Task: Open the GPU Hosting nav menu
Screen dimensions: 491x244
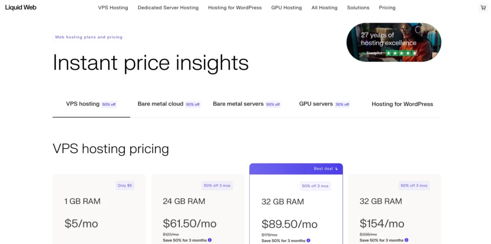Action: click(286, 8)
